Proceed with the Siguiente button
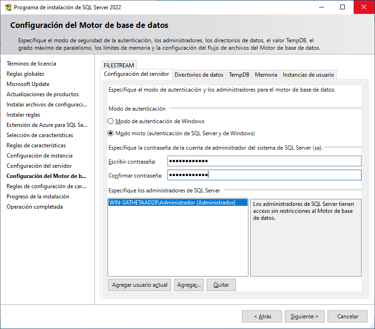This screenshot has height=329, width=375. click(x=304, y=316)
